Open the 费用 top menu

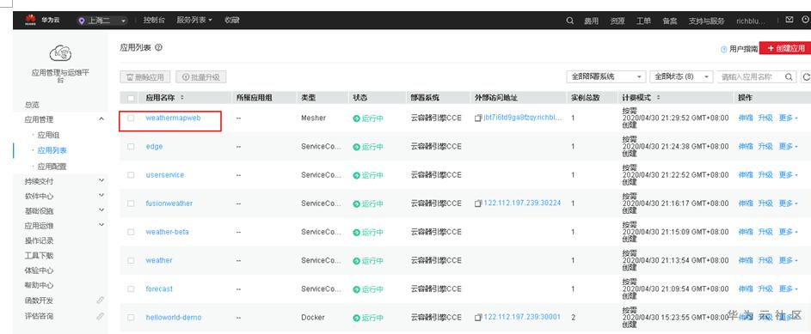[x=591, y=21]
